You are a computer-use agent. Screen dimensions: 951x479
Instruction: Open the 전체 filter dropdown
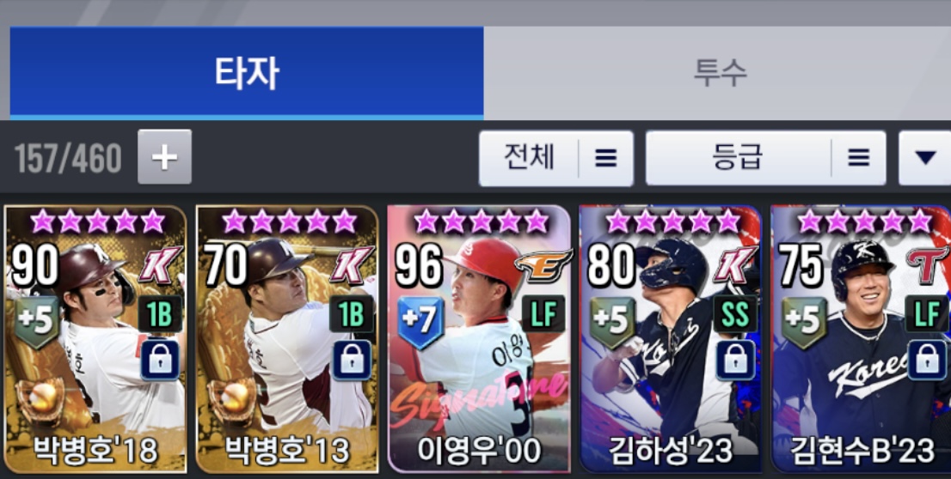(556, 158)
